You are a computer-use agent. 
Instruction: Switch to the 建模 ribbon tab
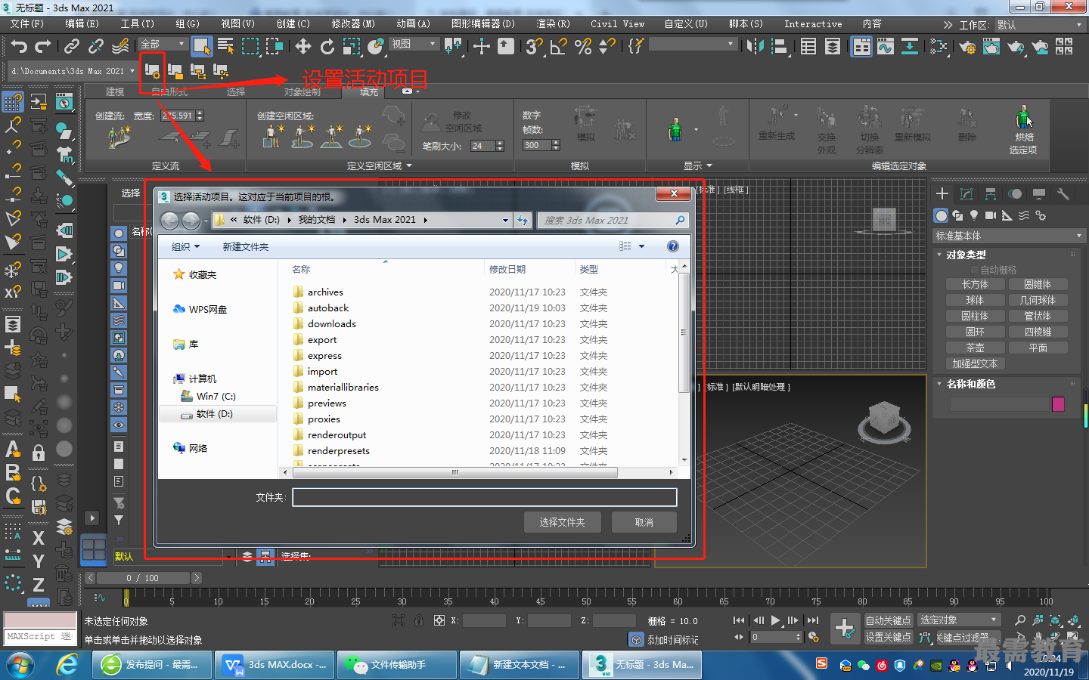point(115,91)
